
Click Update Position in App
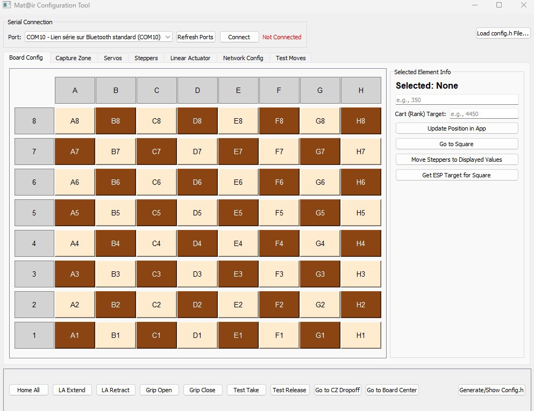457,128
